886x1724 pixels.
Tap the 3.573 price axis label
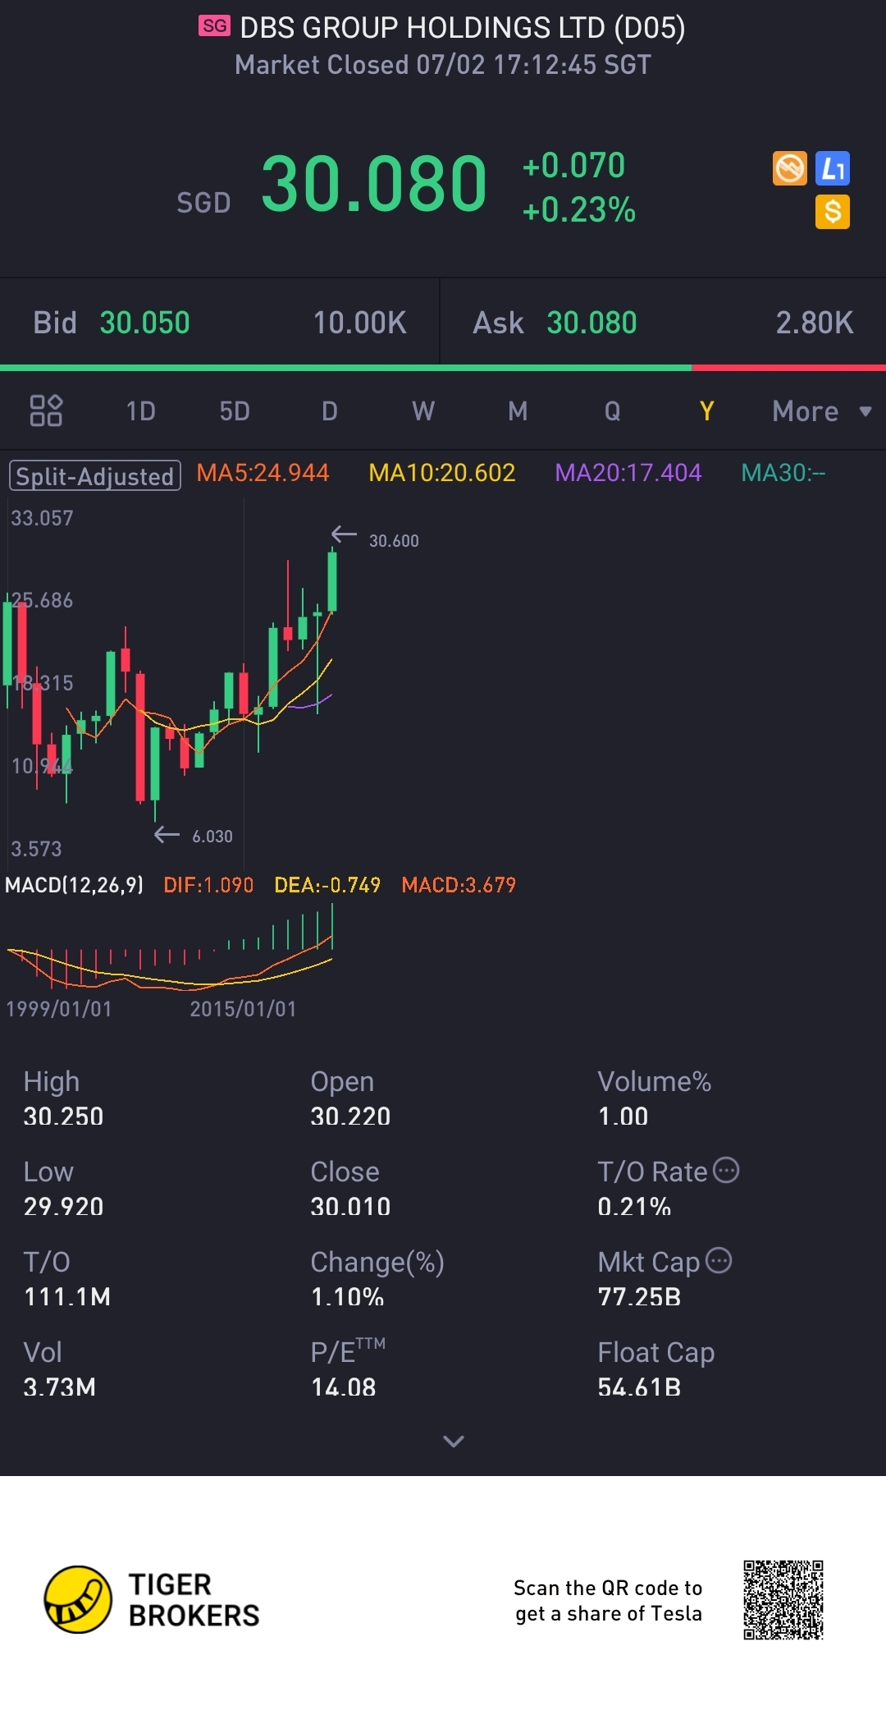click(x=36, y=849)
